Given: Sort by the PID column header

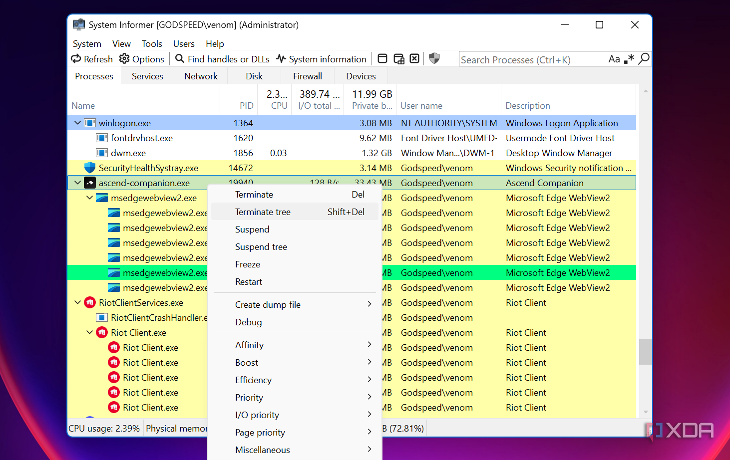Looking at the screenshot, I should tap(239, 100).
